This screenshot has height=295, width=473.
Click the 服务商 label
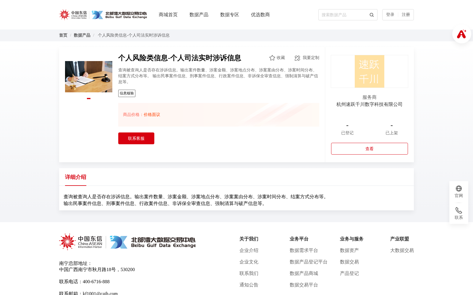[370, 97]
